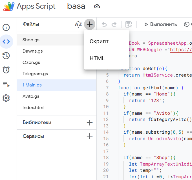Open the Dawns.gs file
Viewport: 192px width, 180px height.
pos(50,51)
